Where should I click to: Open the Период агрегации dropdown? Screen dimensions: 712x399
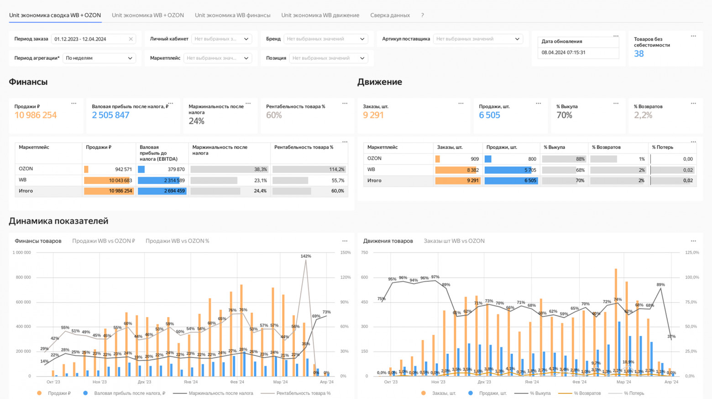[x=99, y=58]
